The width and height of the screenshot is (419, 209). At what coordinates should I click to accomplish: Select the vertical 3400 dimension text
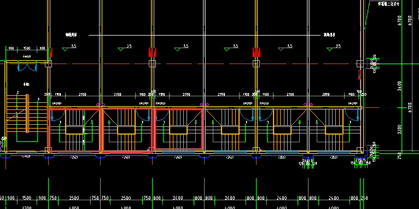(399, 86)
